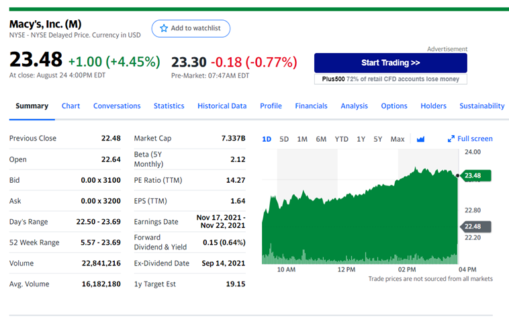Click the EPS (TTM) value 1.64
The height and width of the screenshot is (322, 509).
tap(238, 201)
